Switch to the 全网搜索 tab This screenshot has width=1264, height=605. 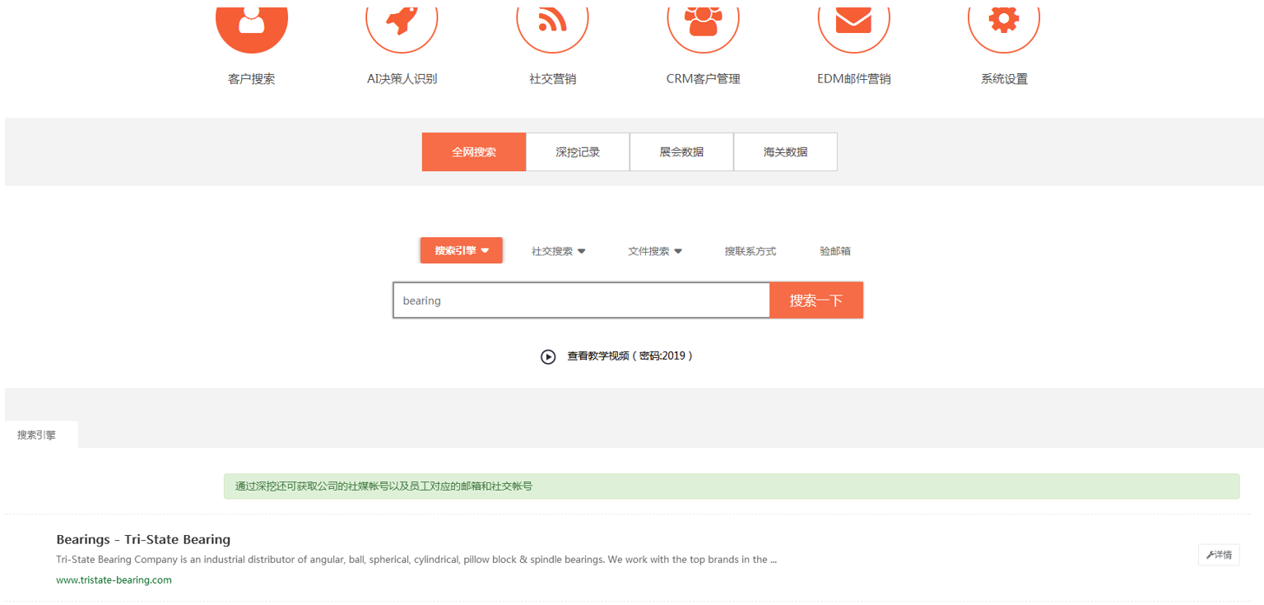click(474, 152)
